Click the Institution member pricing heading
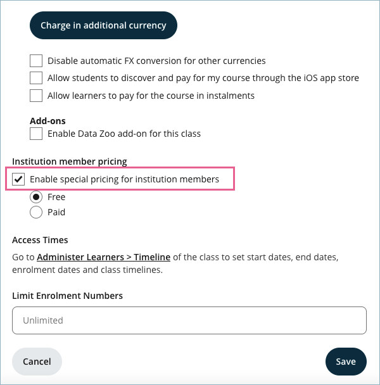The image size is (380, 385). [70, 162]
